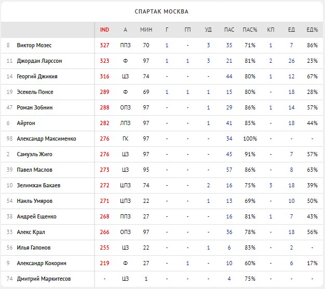Click Понсе's passes value 15
The width and height of the screenshot is (325, 289).
coord(229,92)
